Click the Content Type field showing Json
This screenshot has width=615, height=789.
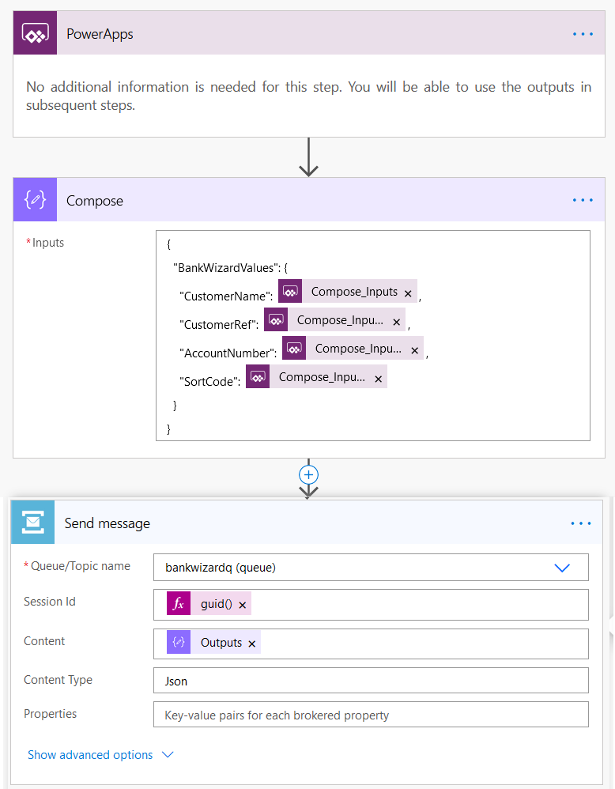coord(372,680)
